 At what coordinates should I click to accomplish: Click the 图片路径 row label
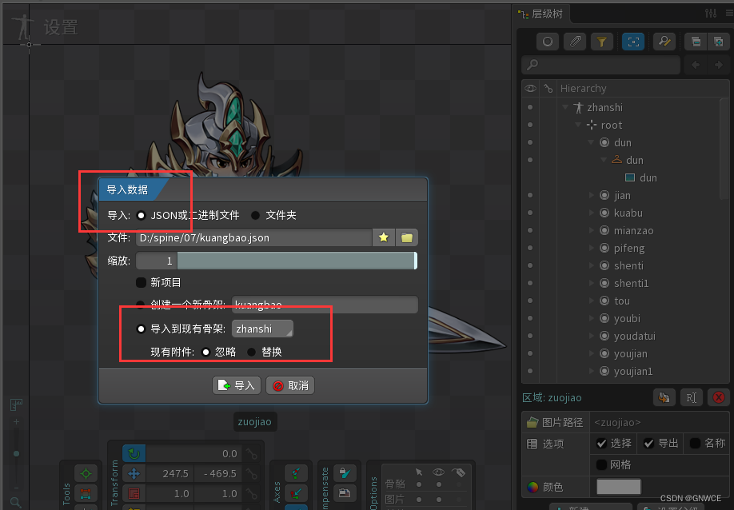[x=555, y=423]
